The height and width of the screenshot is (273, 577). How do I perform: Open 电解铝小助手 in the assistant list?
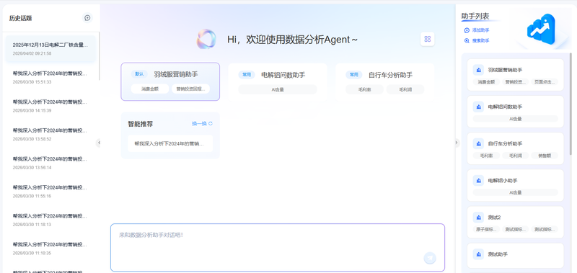pyautogui.click(x=515, y=185)
